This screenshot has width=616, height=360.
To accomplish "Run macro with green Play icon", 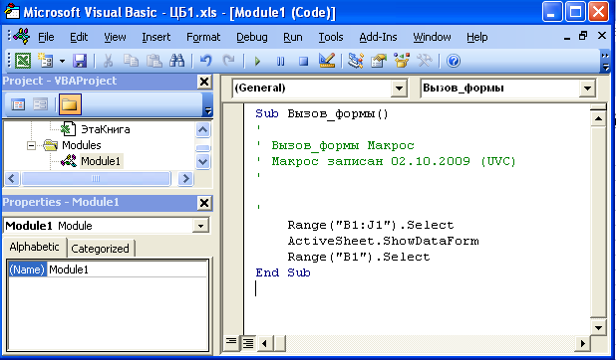I will 258,62.
